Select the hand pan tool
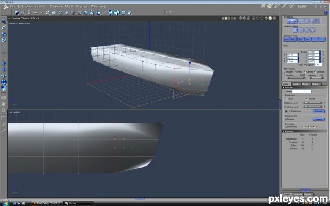The image size is (330, 206). pyautogui.click(x=4, y=104)
